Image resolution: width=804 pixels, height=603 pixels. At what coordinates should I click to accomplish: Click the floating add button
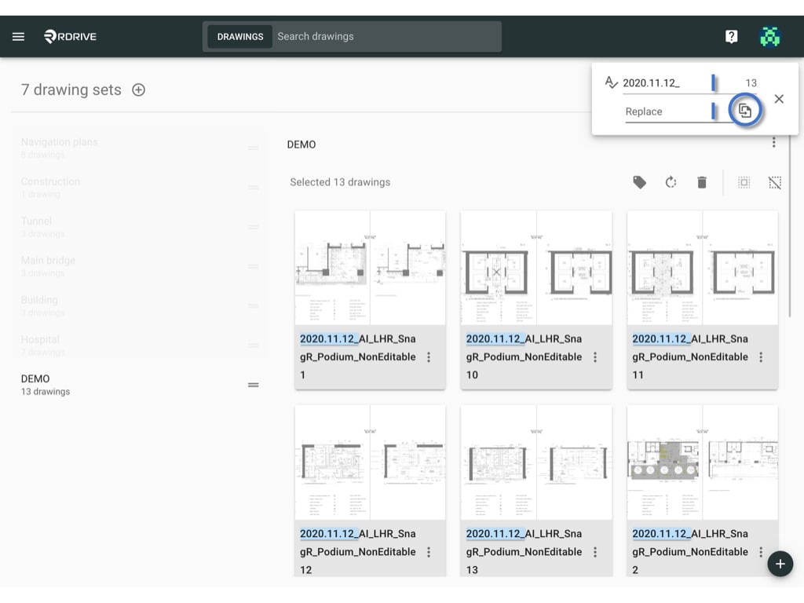tap(780, 564)
